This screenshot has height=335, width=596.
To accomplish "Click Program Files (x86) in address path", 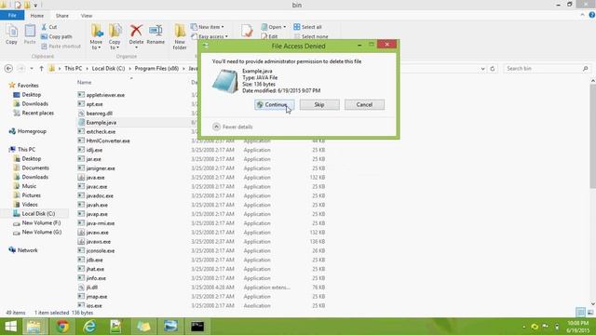I will coord(156,69).
